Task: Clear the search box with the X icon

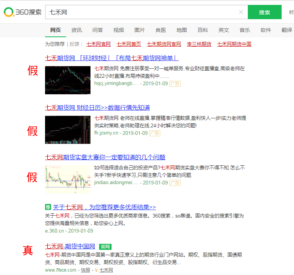Action: point(241,12)
